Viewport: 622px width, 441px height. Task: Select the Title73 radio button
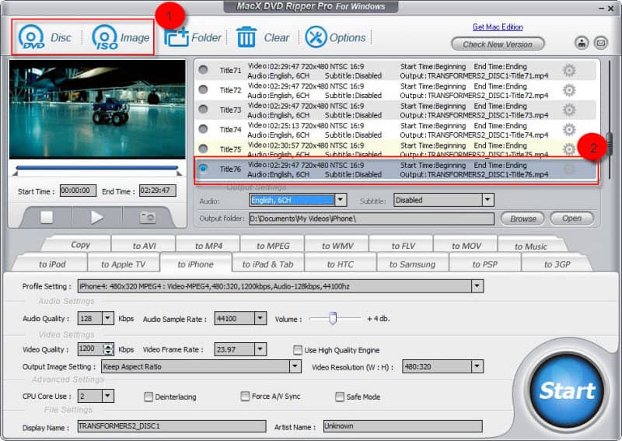203,109
